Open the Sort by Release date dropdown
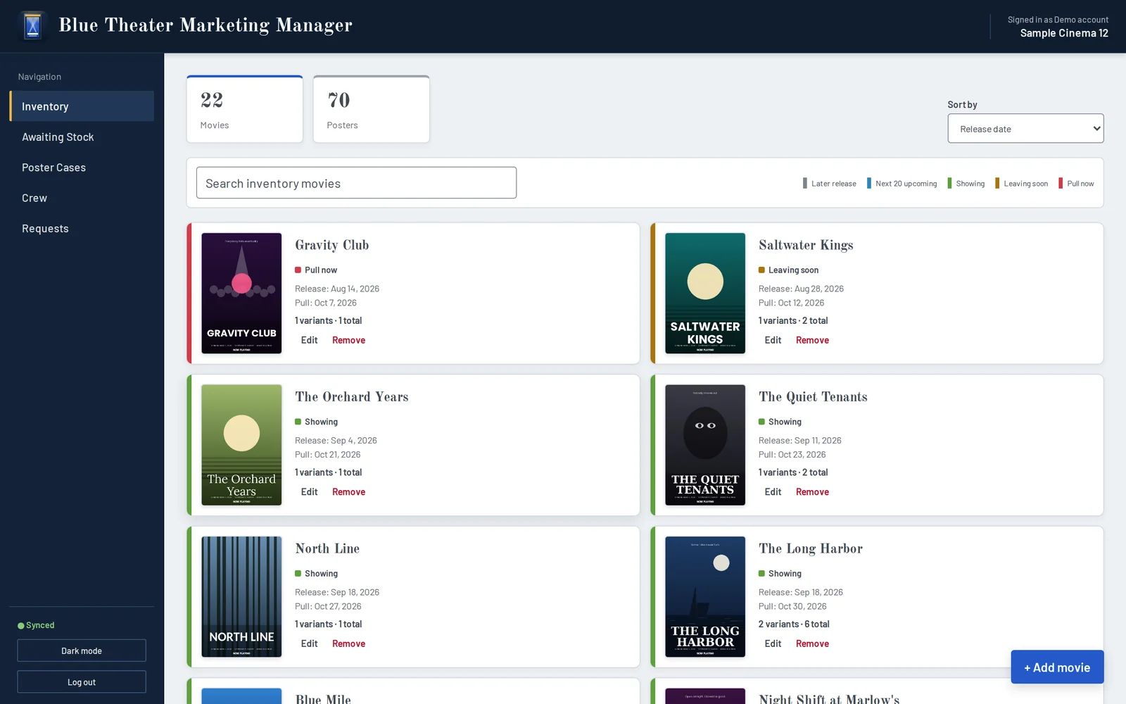 pyautogui.click(x=1025, y=129)
